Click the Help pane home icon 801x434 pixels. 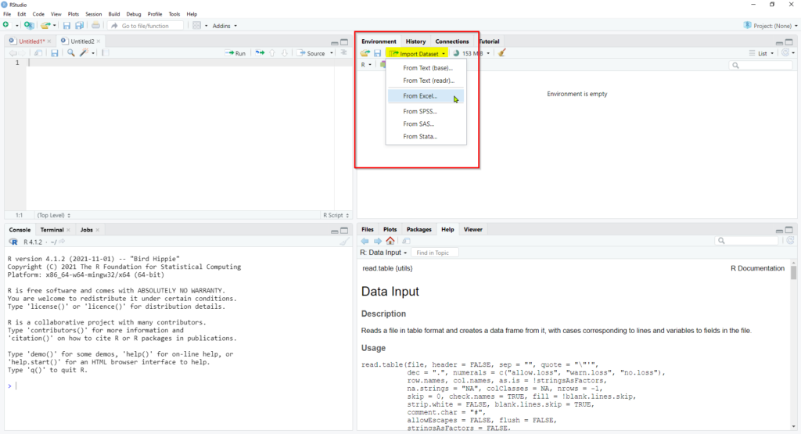click(x=390, y=241)
